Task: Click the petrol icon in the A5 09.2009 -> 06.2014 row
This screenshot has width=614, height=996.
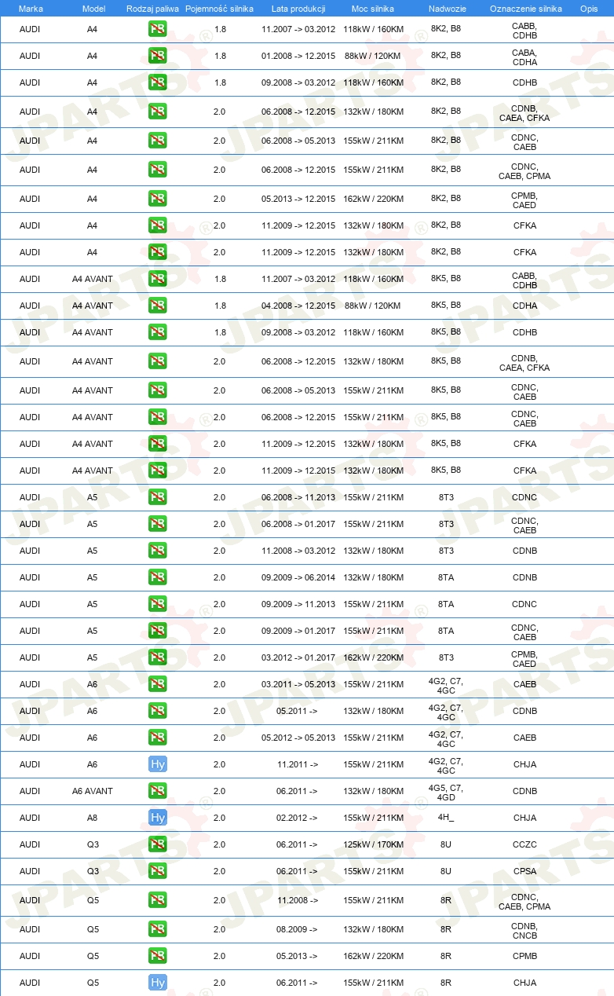Action: 158,577
